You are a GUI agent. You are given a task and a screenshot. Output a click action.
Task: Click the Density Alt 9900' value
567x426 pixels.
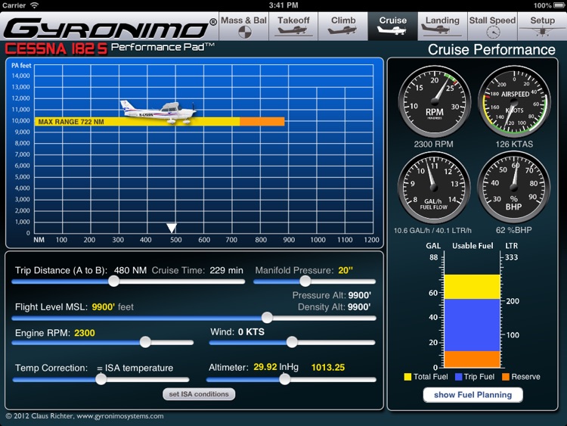pos(359,307)
